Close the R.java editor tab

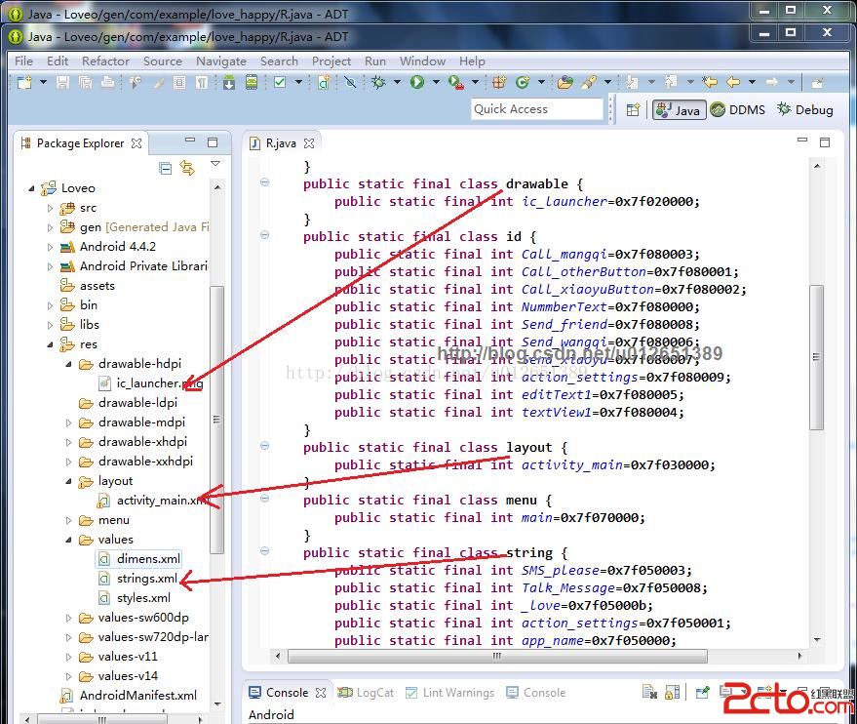click(309, 143)
